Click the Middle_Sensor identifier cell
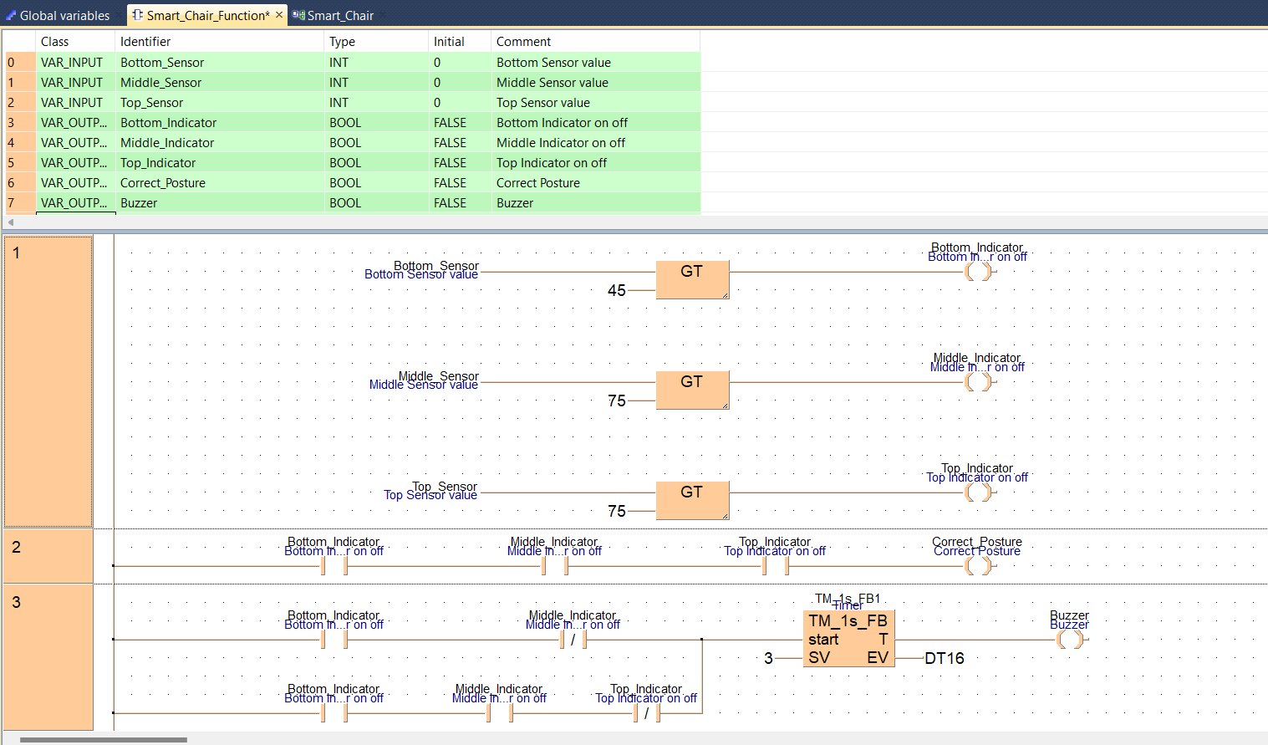The height and width of the screenshot is (745, 1268). pos(219,82)
